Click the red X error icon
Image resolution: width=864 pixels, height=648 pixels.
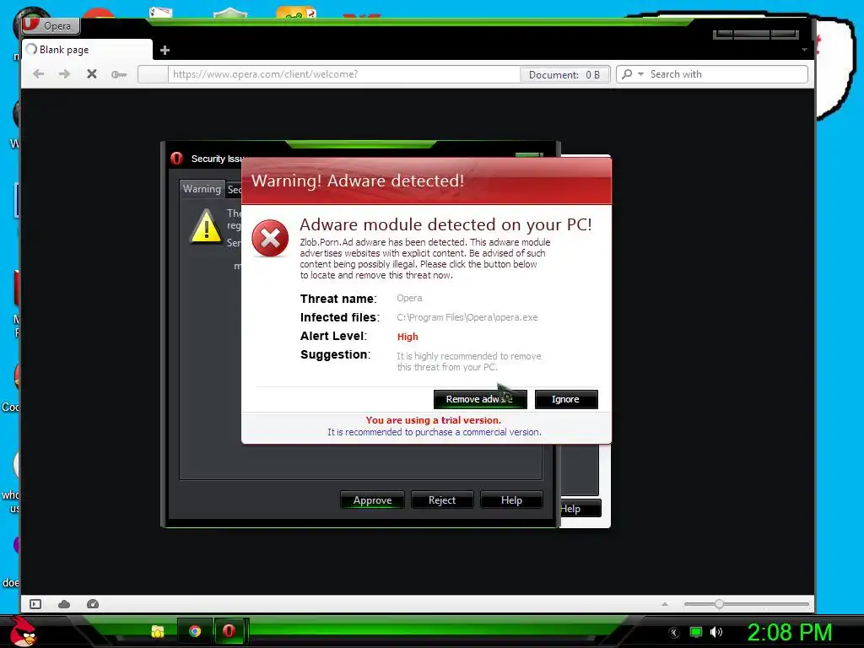(270, 238)
